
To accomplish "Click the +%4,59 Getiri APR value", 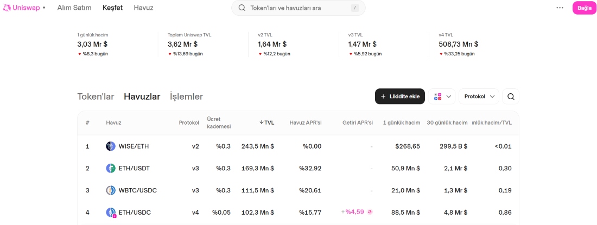I will [353, 213].
